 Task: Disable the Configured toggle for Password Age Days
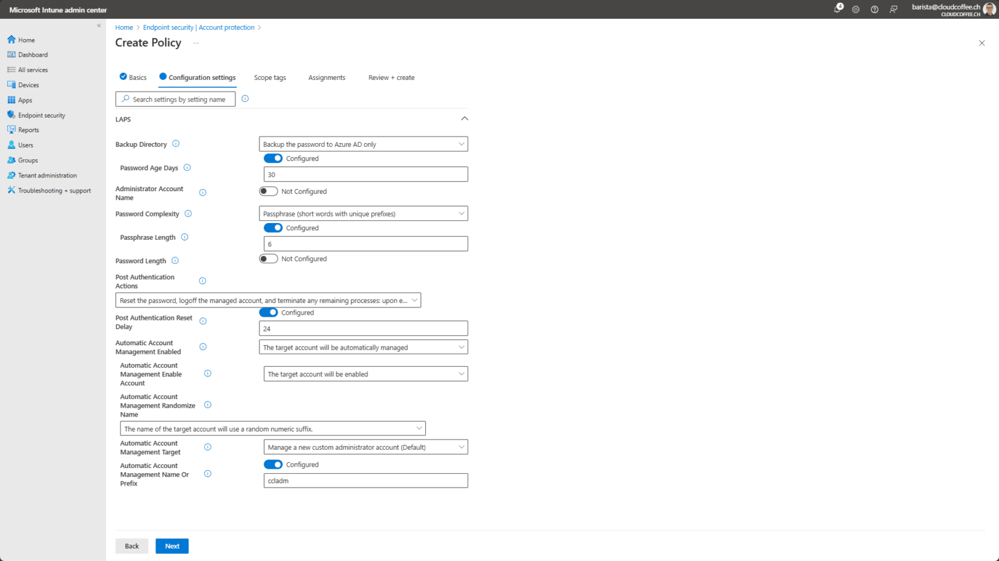coord(273,158)
